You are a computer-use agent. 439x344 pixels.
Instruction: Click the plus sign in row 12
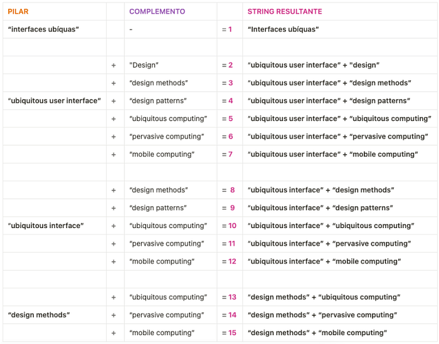coord(114,262)
